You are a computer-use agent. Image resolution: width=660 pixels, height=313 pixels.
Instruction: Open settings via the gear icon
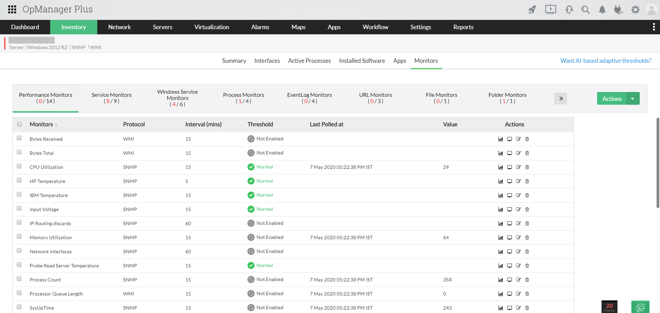tap(635, 10)
